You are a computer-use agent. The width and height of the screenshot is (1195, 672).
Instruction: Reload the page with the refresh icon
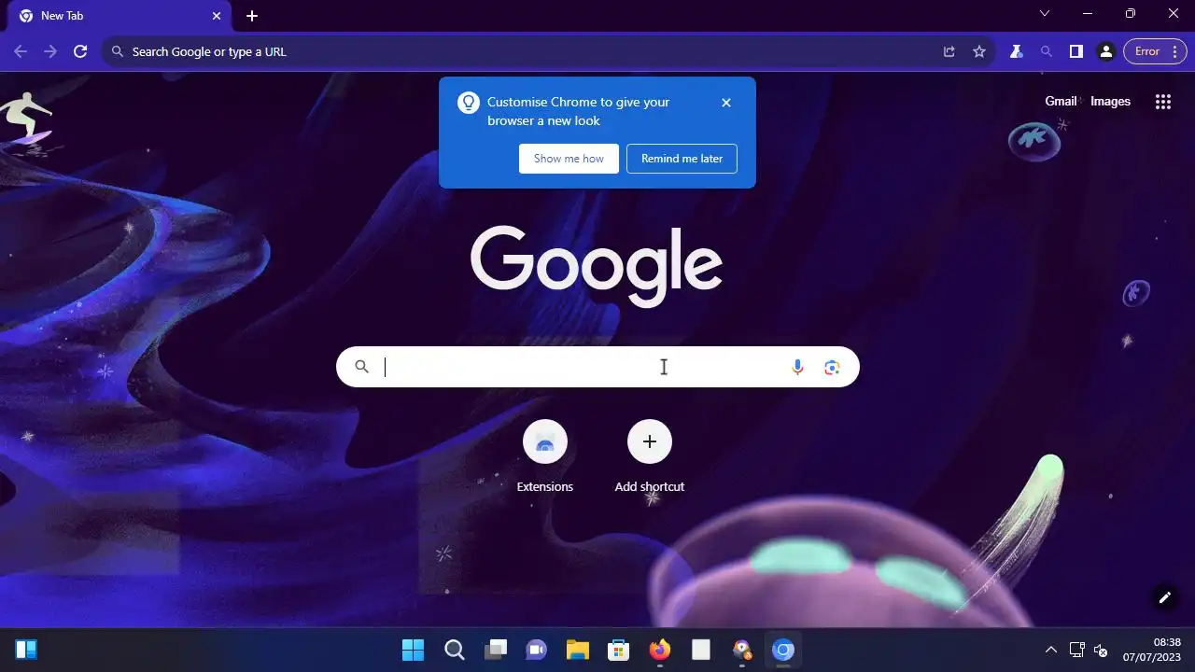coord(80,51)
